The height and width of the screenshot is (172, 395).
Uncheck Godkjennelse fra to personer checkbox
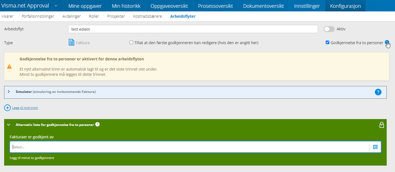[327, 43]
